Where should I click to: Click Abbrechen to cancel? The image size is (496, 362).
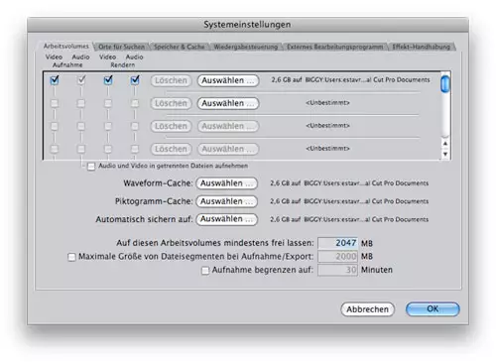pyautogui.click(x=368, y=309)
